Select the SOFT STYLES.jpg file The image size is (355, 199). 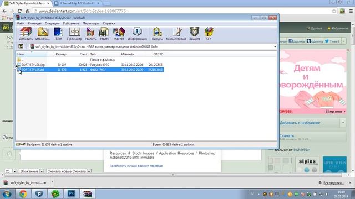(x=90, y=65)
